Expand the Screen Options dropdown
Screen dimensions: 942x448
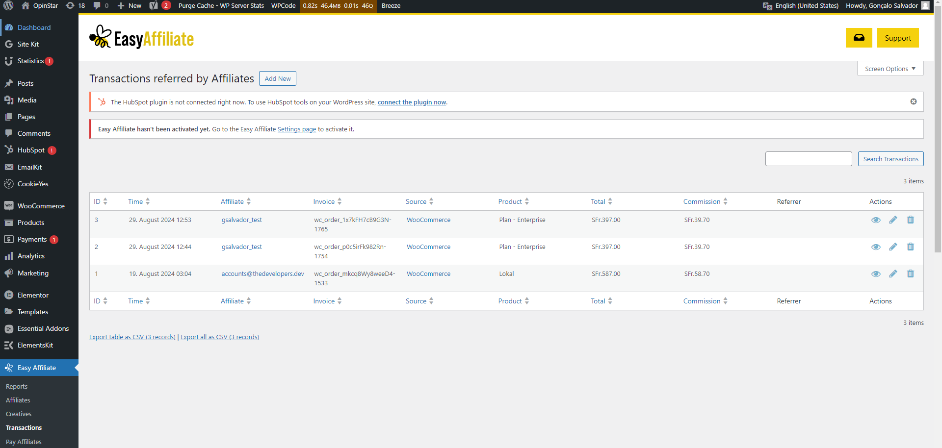pos(890,69)
